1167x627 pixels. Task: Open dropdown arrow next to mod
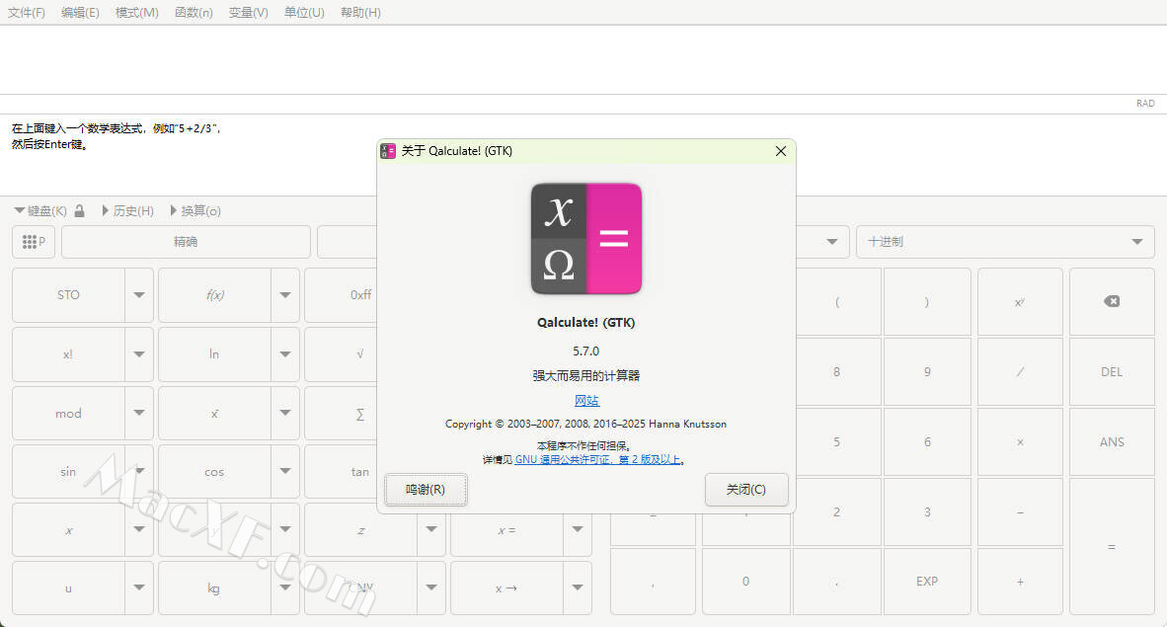pos(139,414)
